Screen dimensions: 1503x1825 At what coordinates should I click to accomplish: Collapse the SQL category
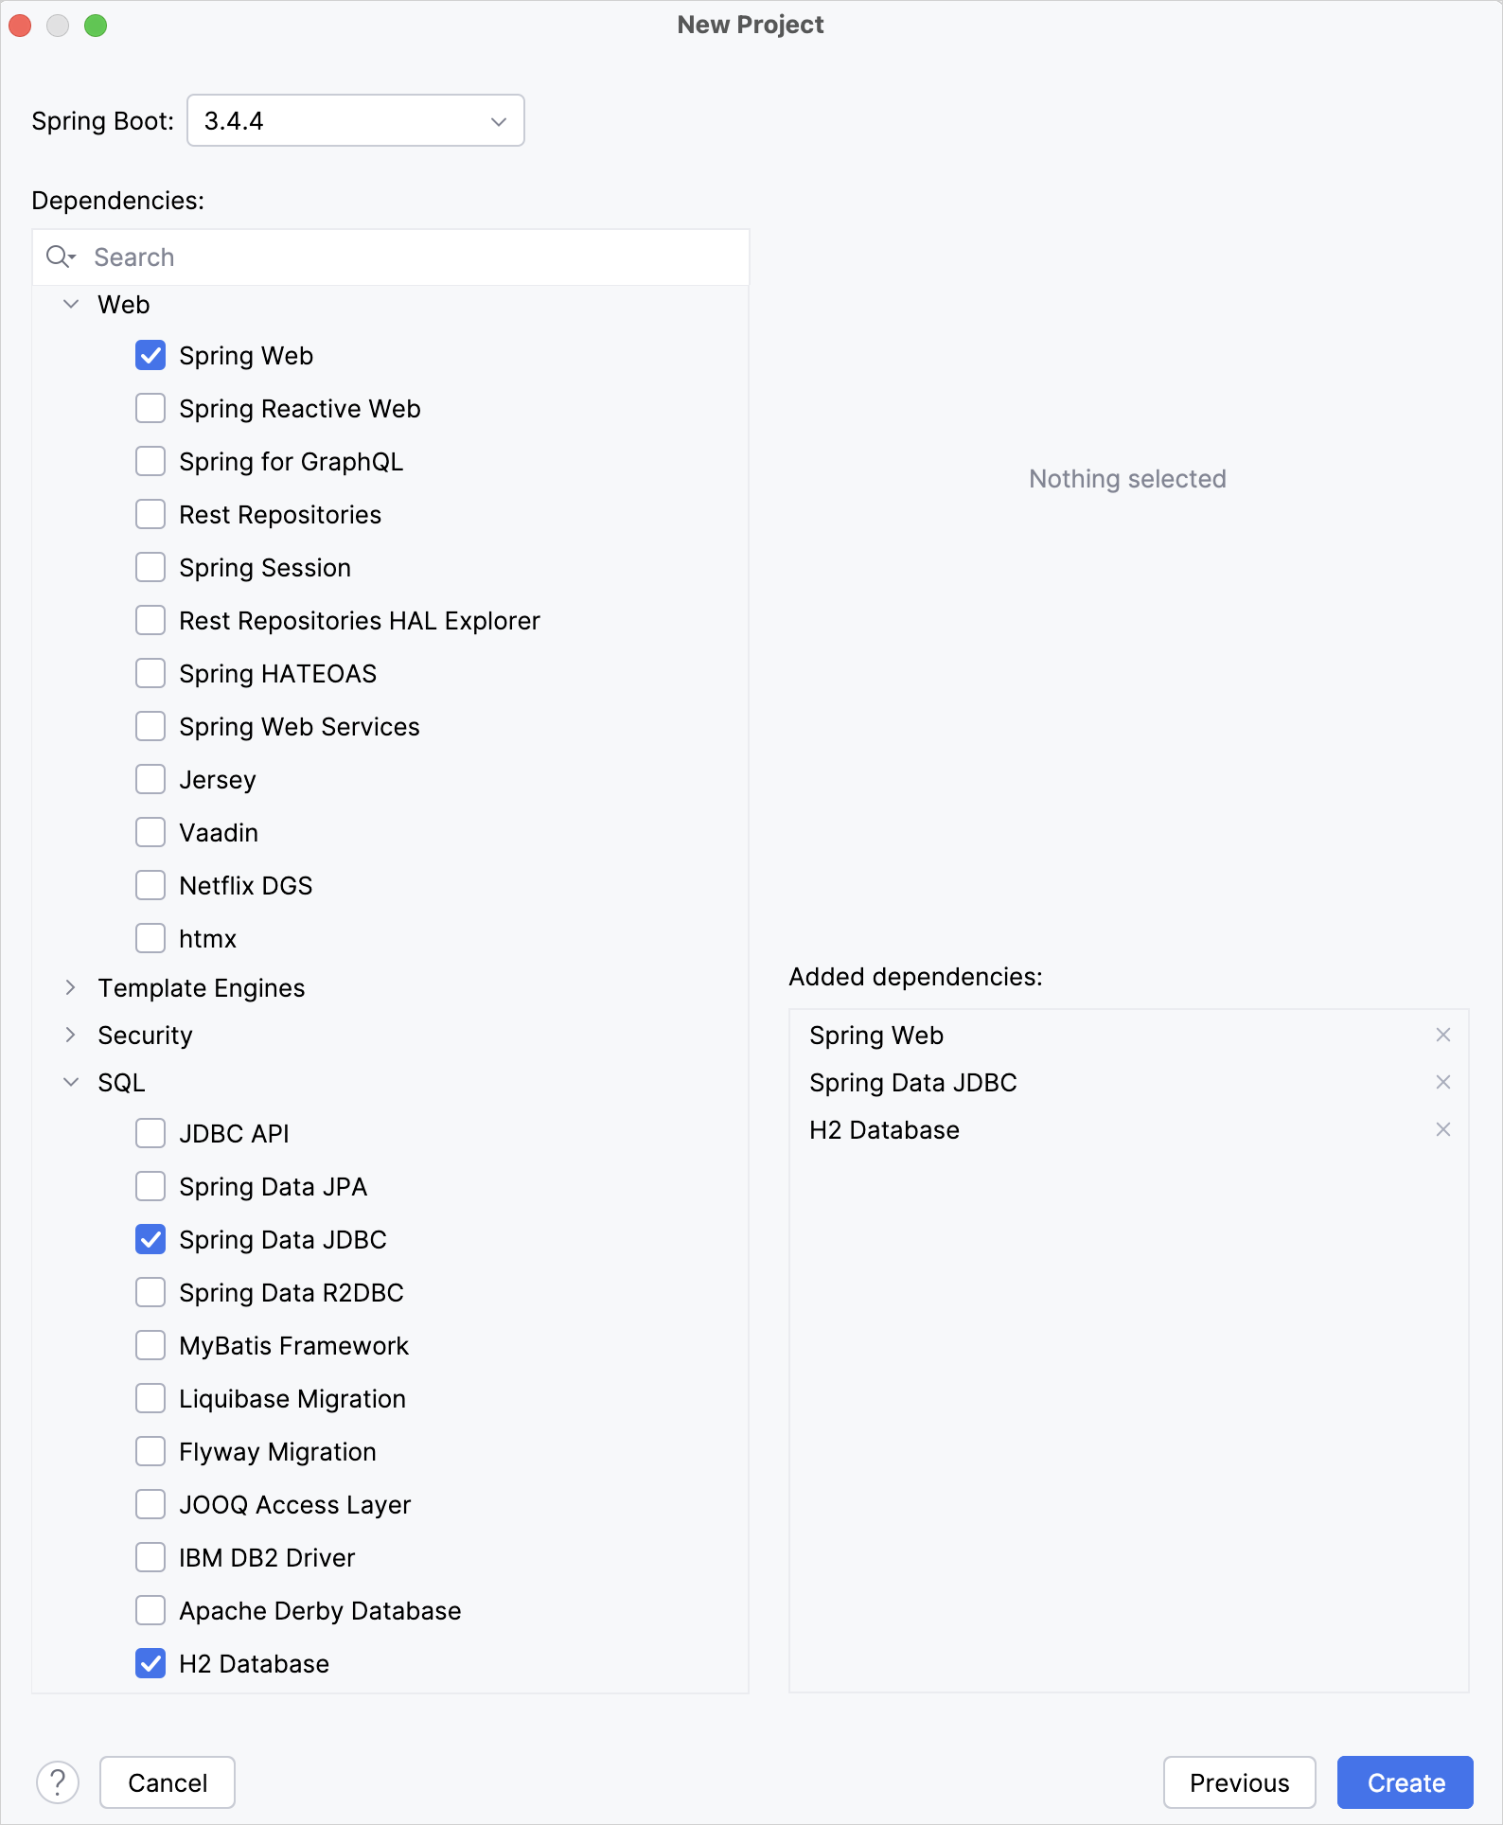pos(71,1082)
